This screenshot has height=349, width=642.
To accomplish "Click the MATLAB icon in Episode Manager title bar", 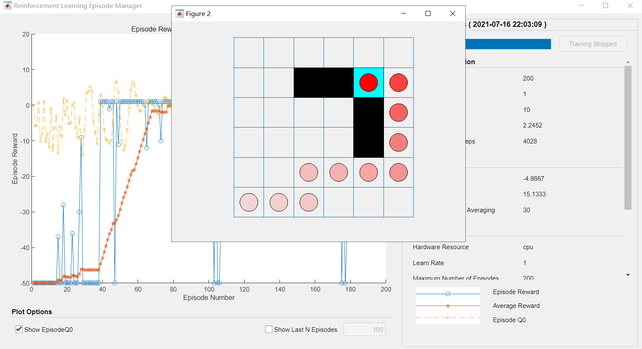I will point(7,5).
